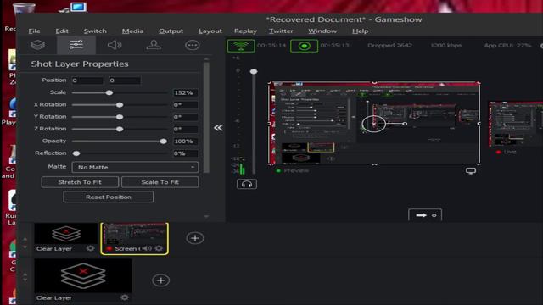Open the layer properties sliders tab
The width and height of the screenshot is (543, 305).
pos(76,45)
